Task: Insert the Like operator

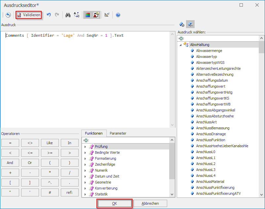Action: click(x=50, y=143)
